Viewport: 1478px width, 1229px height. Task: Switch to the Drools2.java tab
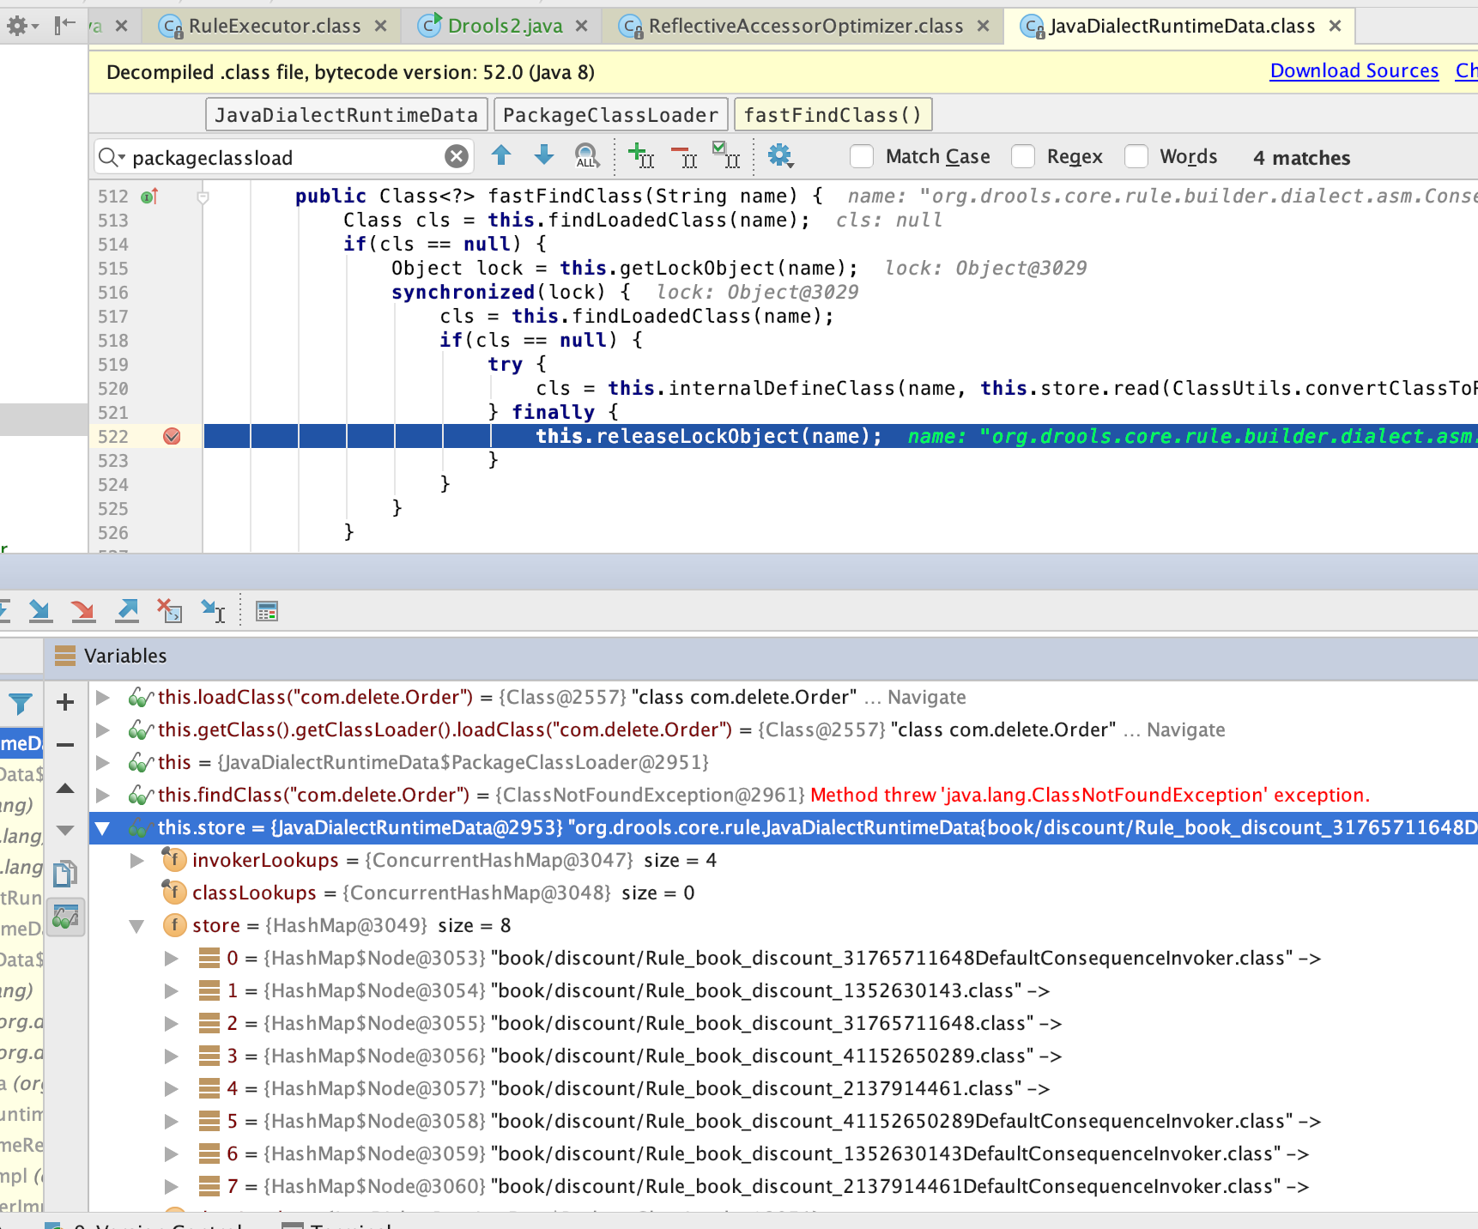point(504,26)
